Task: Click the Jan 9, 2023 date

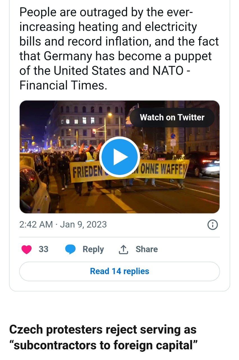Action: click(83, 224)
